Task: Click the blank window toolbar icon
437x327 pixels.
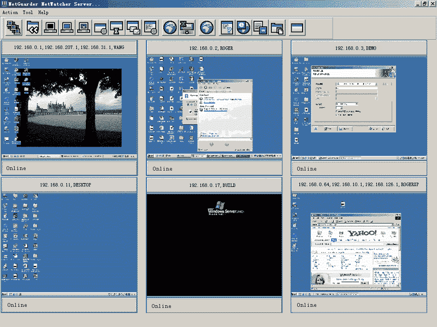Action: 297,28
